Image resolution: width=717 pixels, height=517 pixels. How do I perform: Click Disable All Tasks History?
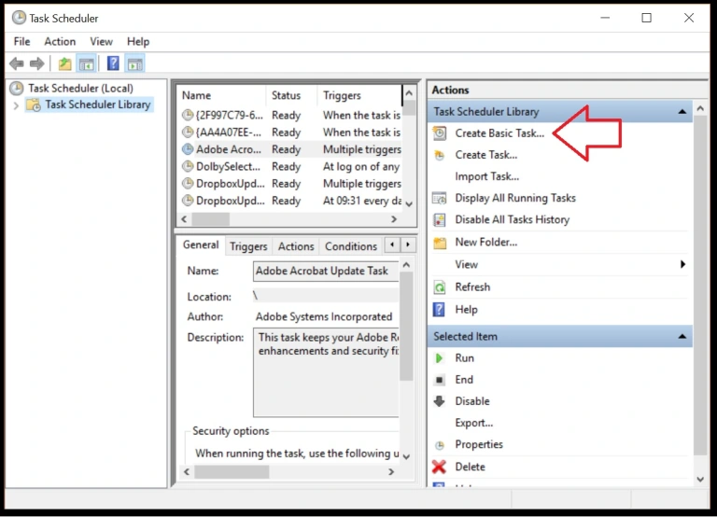coord(512,220)
